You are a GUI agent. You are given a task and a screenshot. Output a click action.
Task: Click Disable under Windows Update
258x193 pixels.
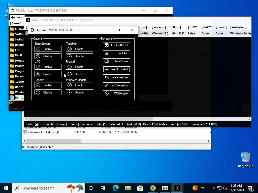click(x=79, y=92)
